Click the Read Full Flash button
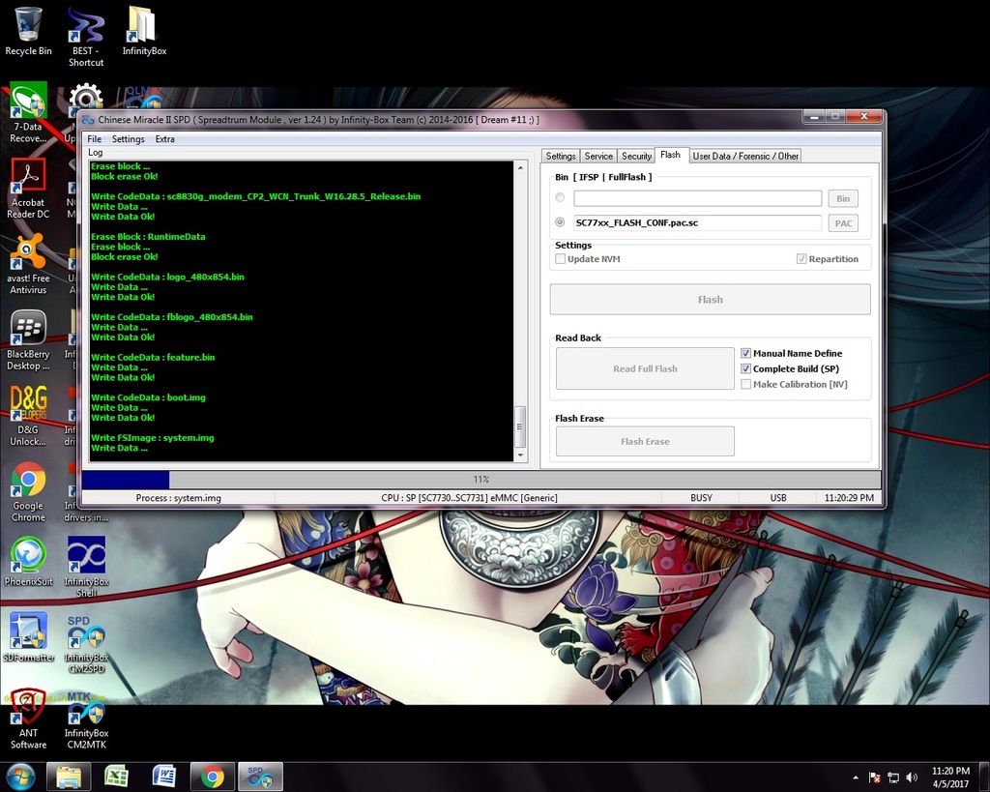The width and height of the screenshot is (990, 792). 645,368
